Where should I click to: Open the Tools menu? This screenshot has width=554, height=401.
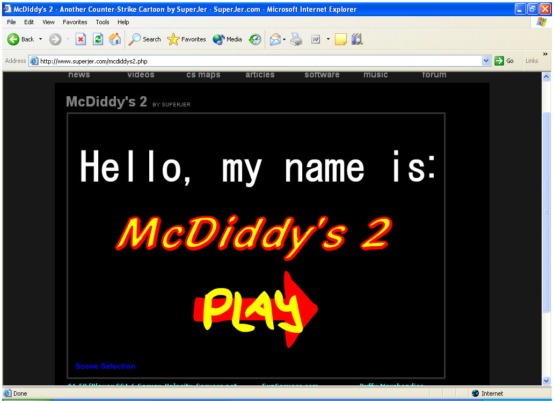[102, 22]
